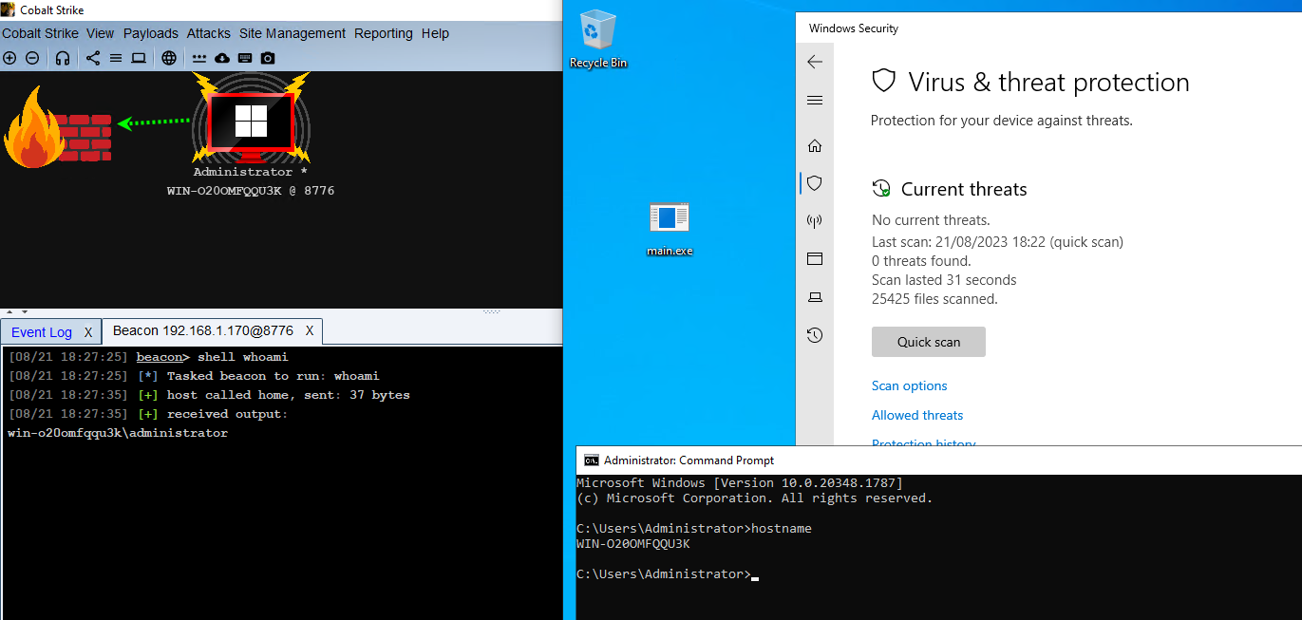The width and height of the screenshot is (1302, 620).
Task: Open Protection history sidebar icon
Action: 814,335
